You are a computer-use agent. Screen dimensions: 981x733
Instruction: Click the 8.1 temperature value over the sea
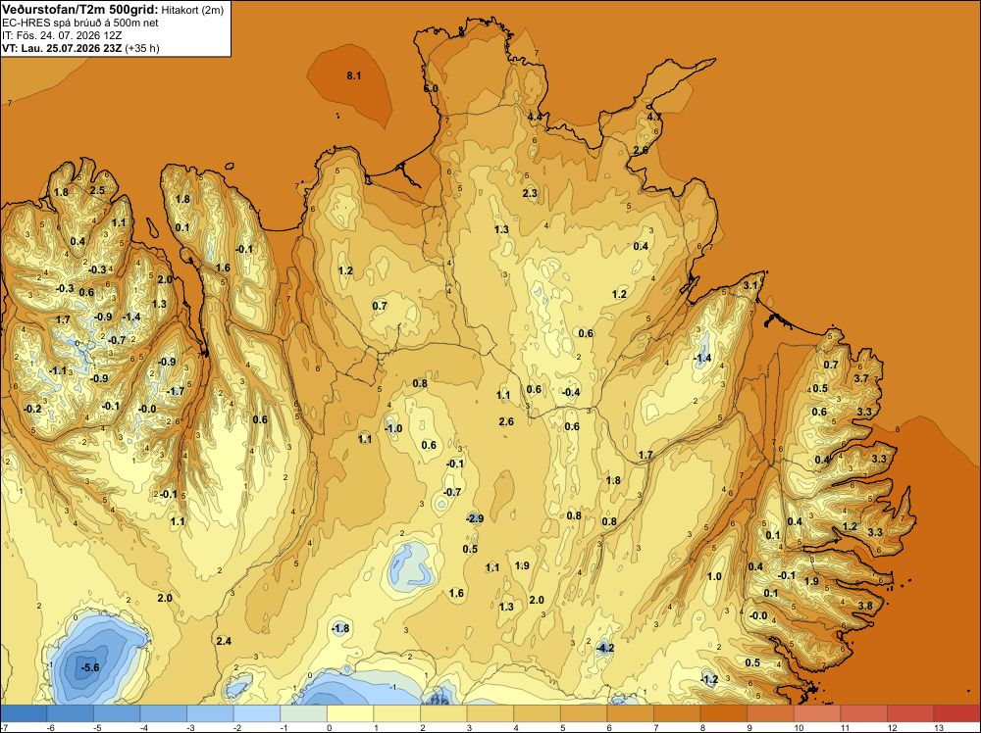[353, 75]
